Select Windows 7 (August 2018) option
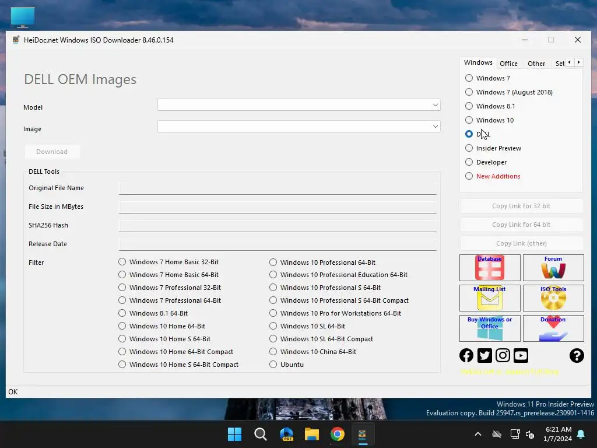Image resolution: width=597 pixels, height=448 pixels. (x=508, y=92)
